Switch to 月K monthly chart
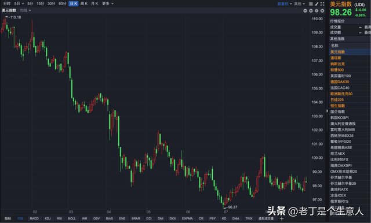The height and width of the screenshot is (223, 371). click(94, 3)
